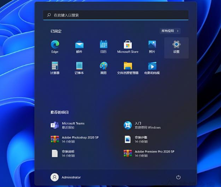Screen dimensions: 221x187
Task: Click the '欢迎使用 Windows' subtitle text
Action: tap(147, 127)
